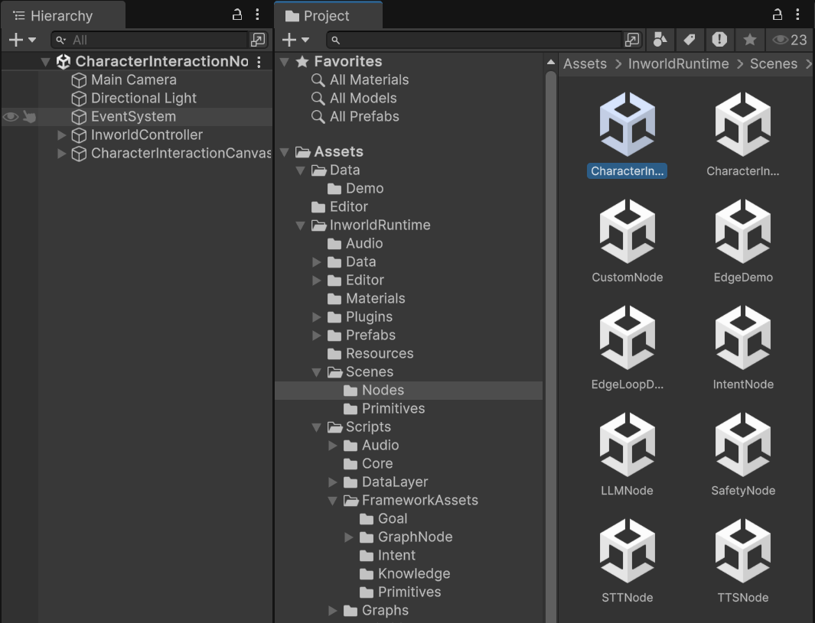Viewport: 815px width, 623px height.
Task: Open the Hierarchy create plus dropdown
Action: 22,40
